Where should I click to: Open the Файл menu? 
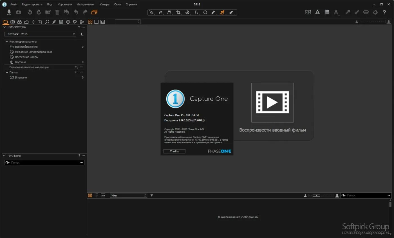[x=14, y=5]
